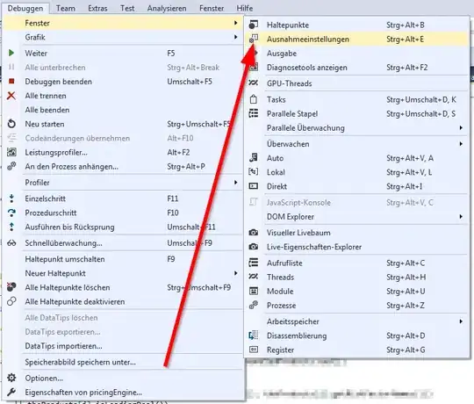This screenshot has height=404, width=474.
Task: Open the Test menu
Action: point(127,8)
